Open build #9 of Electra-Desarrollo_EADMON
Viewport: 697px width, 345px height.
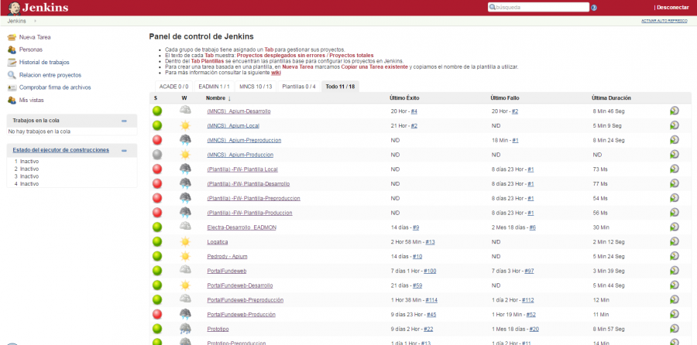click(416, 227)
